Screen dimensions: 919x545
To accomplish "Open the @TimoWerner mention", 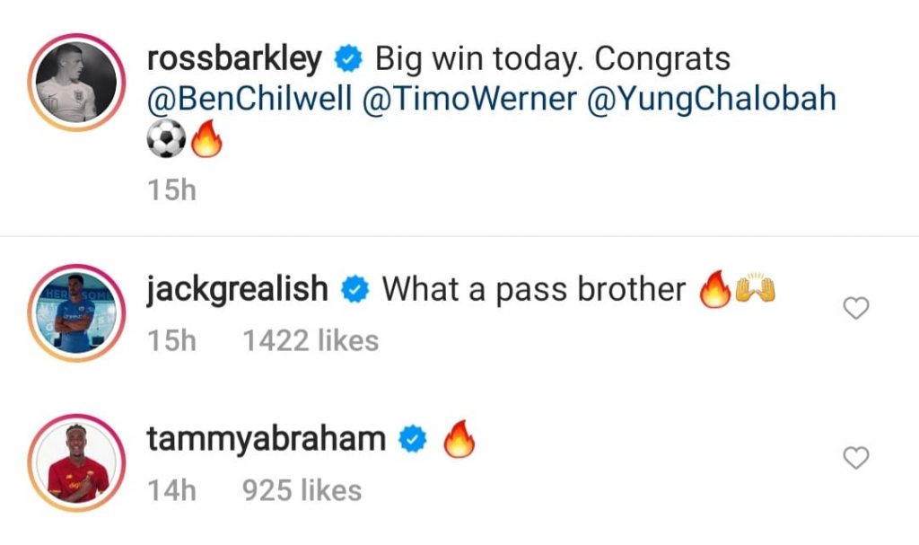I will (469, 99).
